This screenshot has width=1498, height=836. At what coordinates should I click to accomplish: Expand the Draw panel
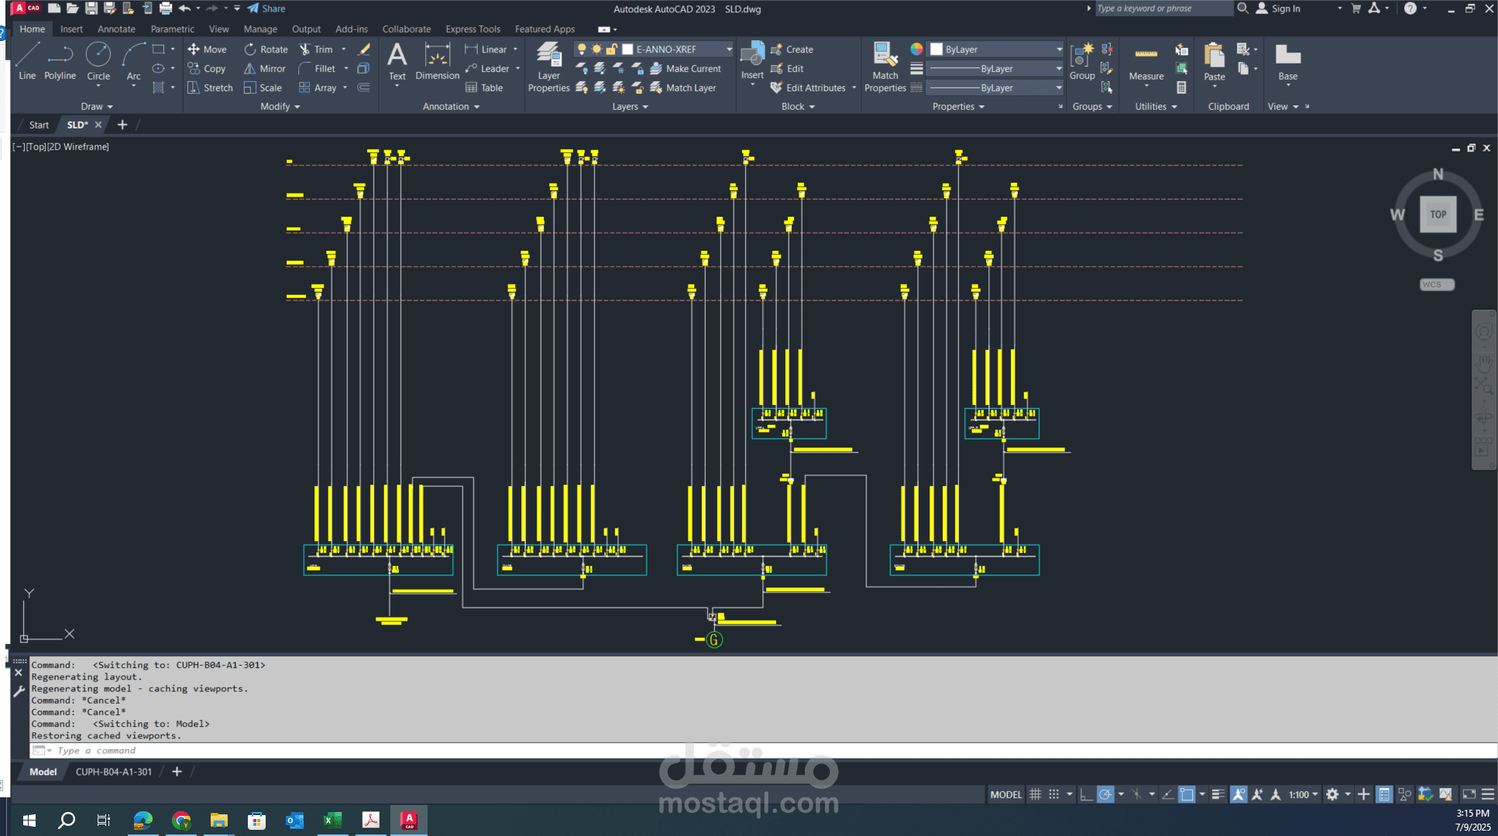coord(97,106)
